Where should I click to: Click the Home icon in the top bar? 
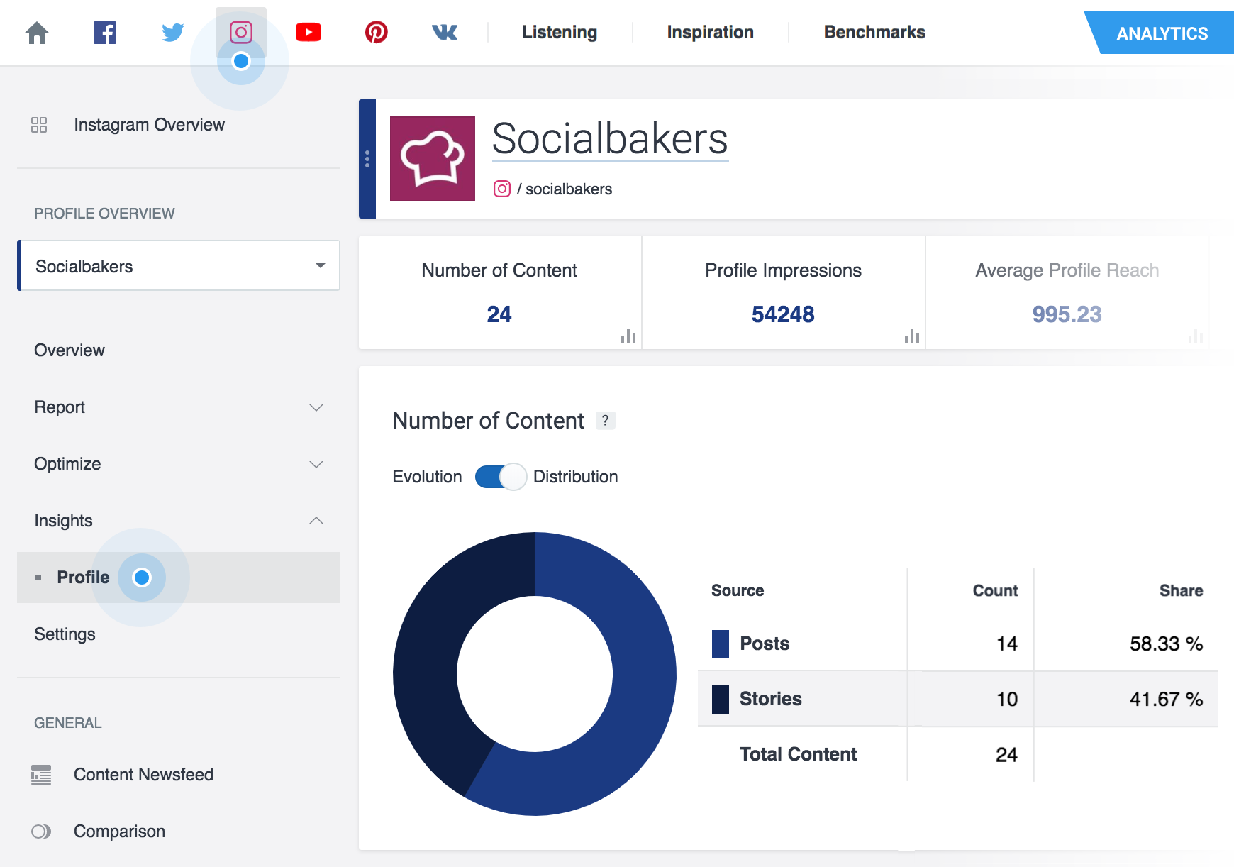coord(37,32)
